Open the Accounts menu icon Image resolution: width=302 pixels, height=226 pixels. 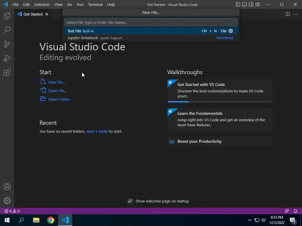(7, 187)
